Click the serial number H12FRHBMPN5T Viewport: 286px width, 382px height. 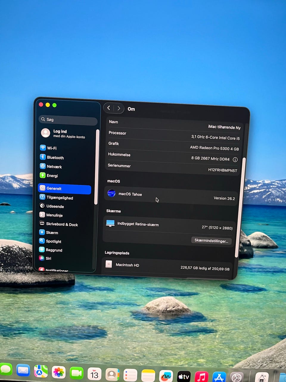pyautogui.click(x=223, y=170)
